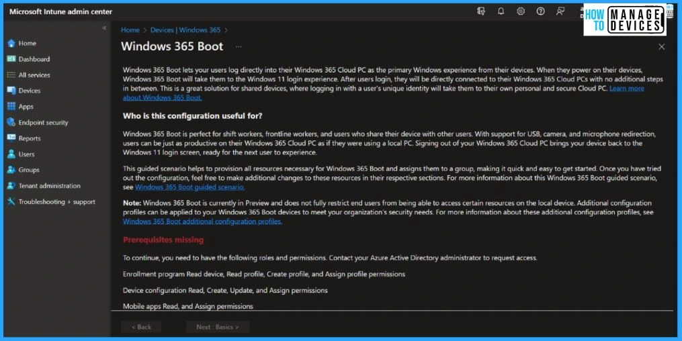Close the Windows 365 Boot pane
This screenshot has width=682, height=341.
tap(662, 46)
